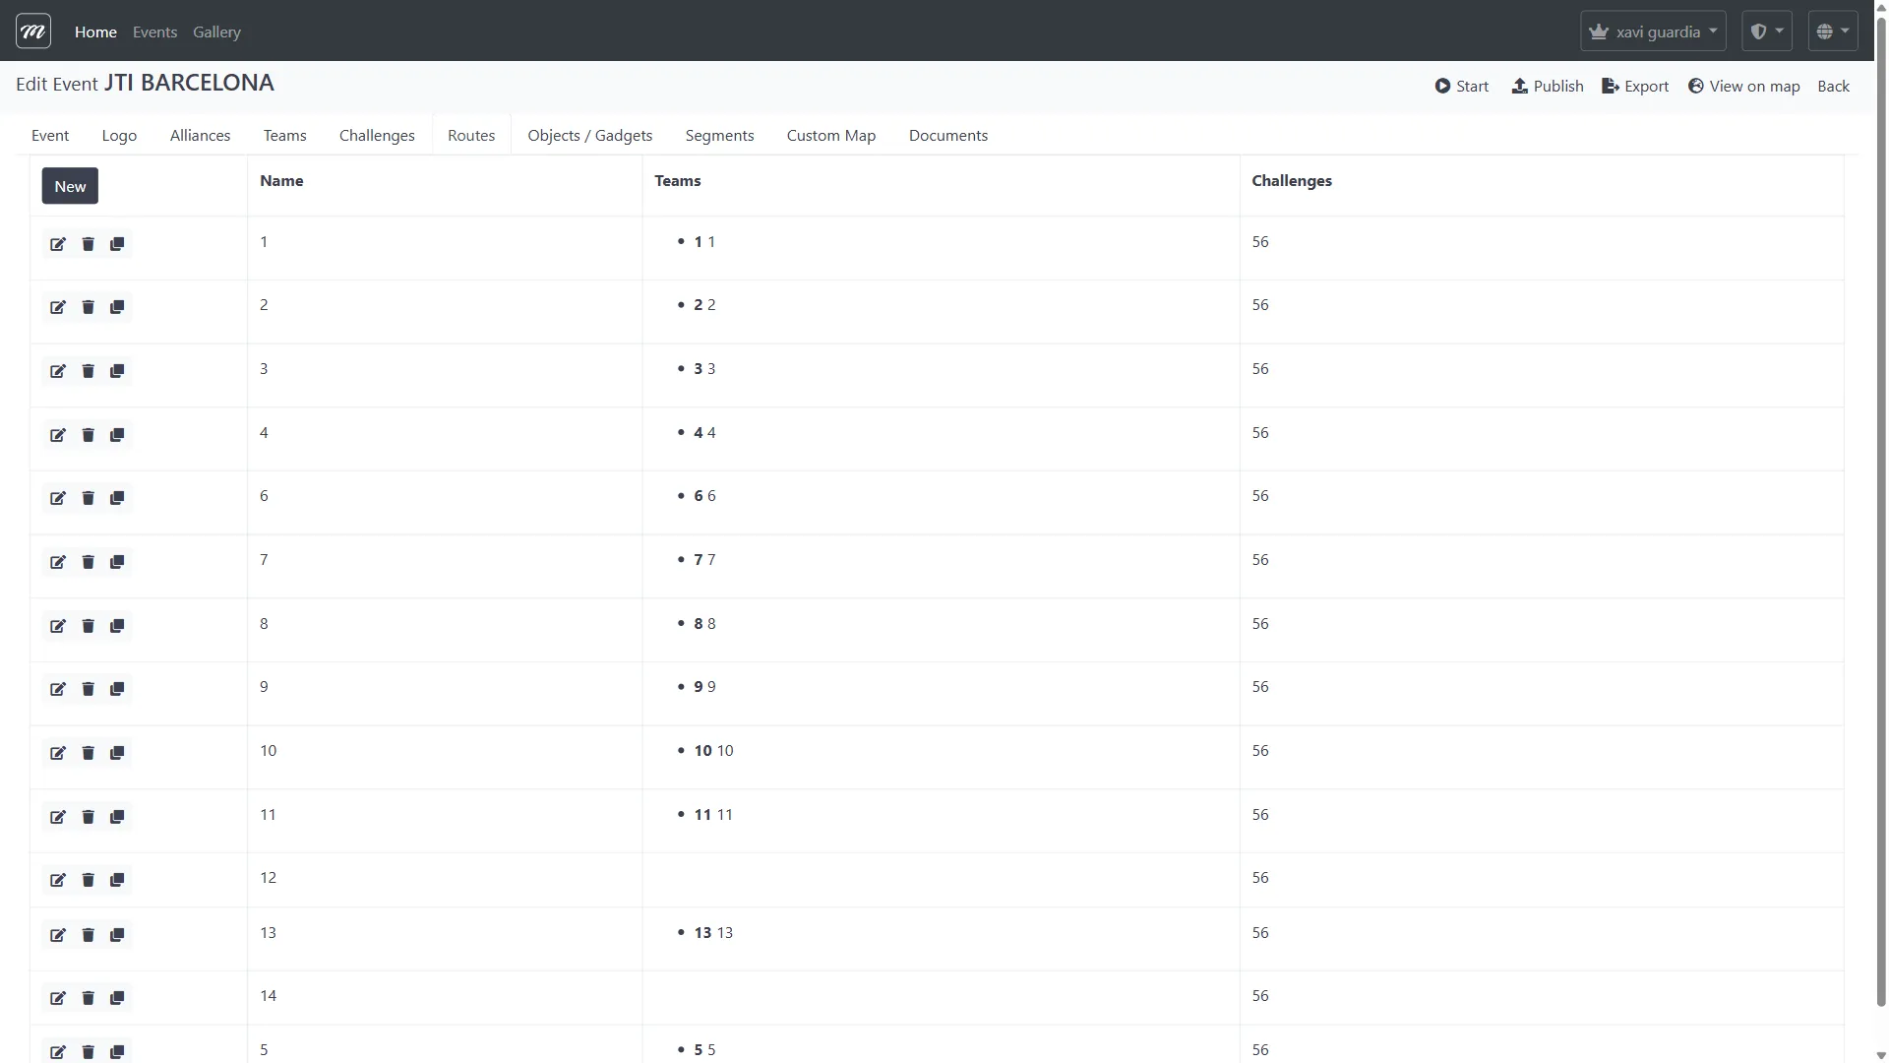This screenshot has height=1063, width=1889.
Task: Duplicate route 6 using copy icon
Action: (x=117, y=498)
